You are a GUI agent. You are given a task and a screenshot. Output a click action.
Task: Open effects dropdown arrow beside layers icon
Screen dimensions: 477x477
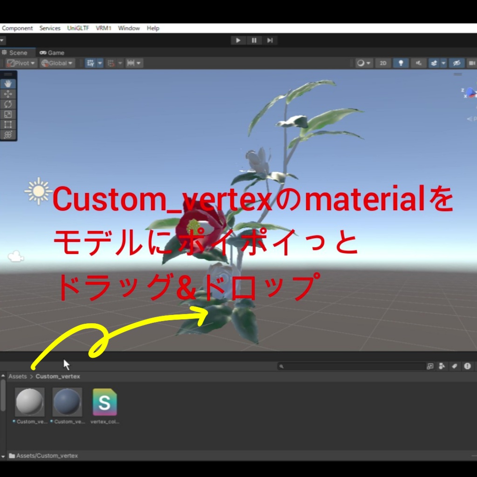pos(443,63)
